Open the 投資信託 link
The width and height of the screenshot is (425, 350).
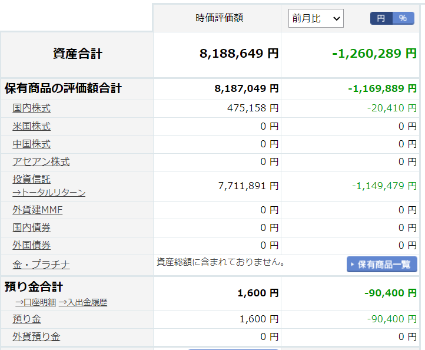[31, 179]
